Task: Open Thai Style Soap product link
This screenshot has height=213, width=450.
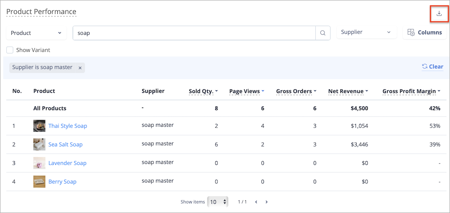Action: pyautogui.click(x=68, y=126)
